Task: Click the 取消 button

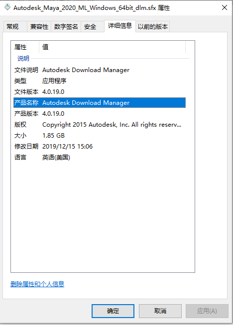Action: click(x=160, y=311)
